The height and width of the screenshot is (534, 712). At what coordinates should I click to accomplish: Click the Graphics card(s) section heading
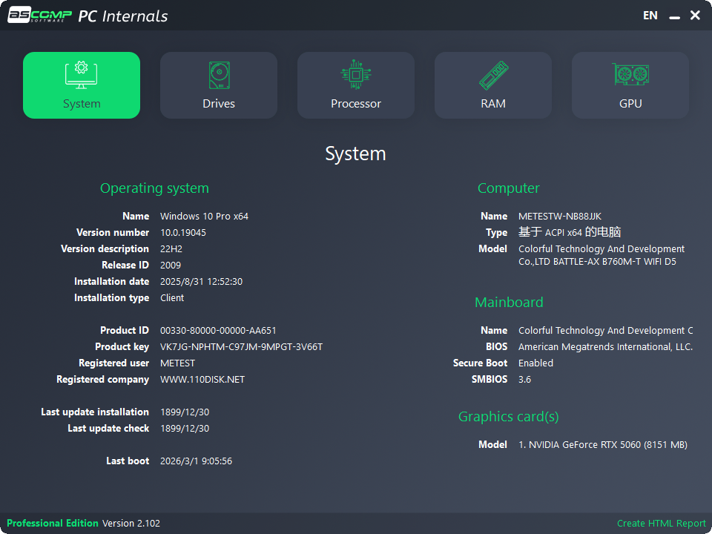click(508, 417)
